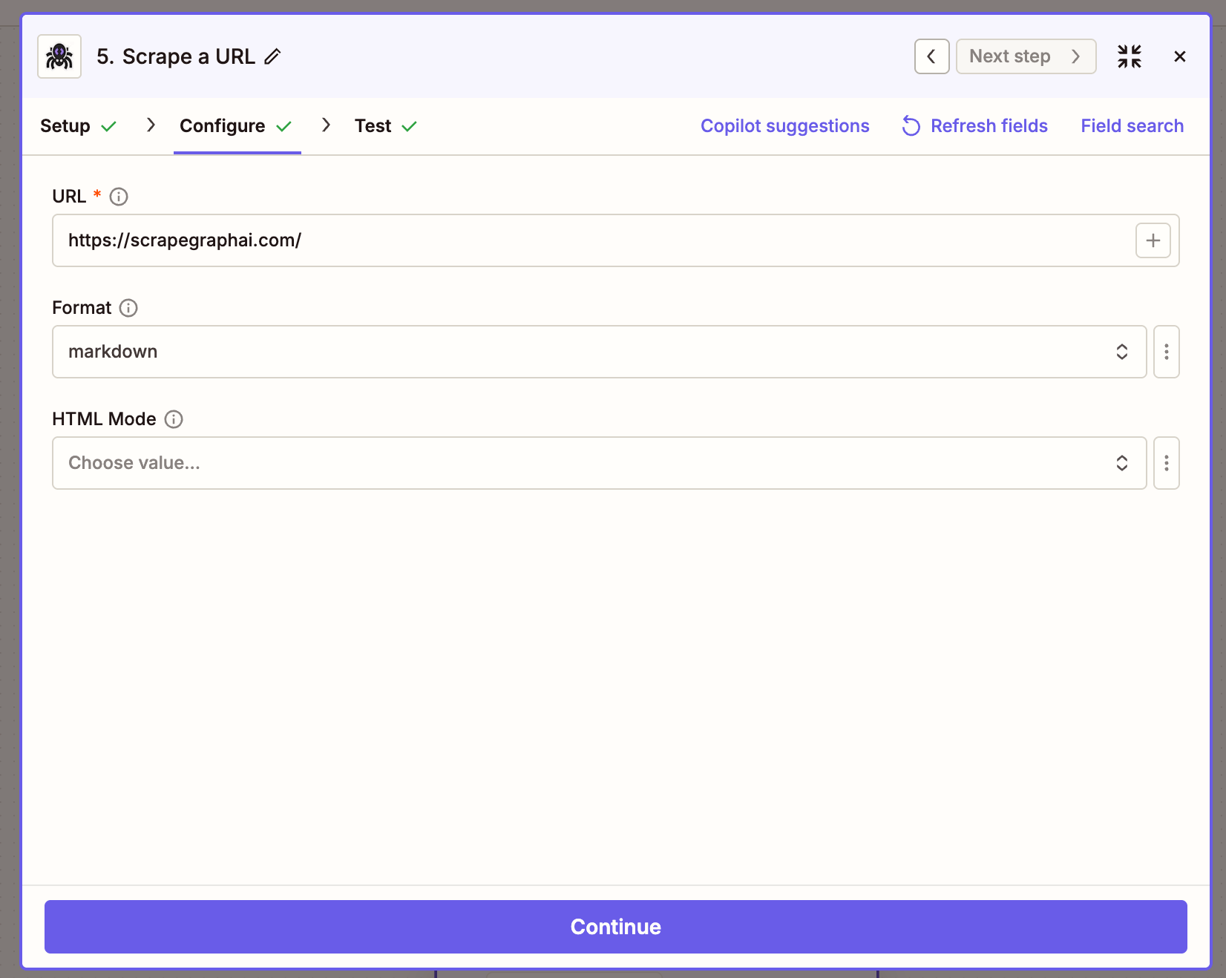Open three-dot options for Format field
The height and width of the screenshot is (978, 1226).
pyautogui.click(x=1167, y=352)
